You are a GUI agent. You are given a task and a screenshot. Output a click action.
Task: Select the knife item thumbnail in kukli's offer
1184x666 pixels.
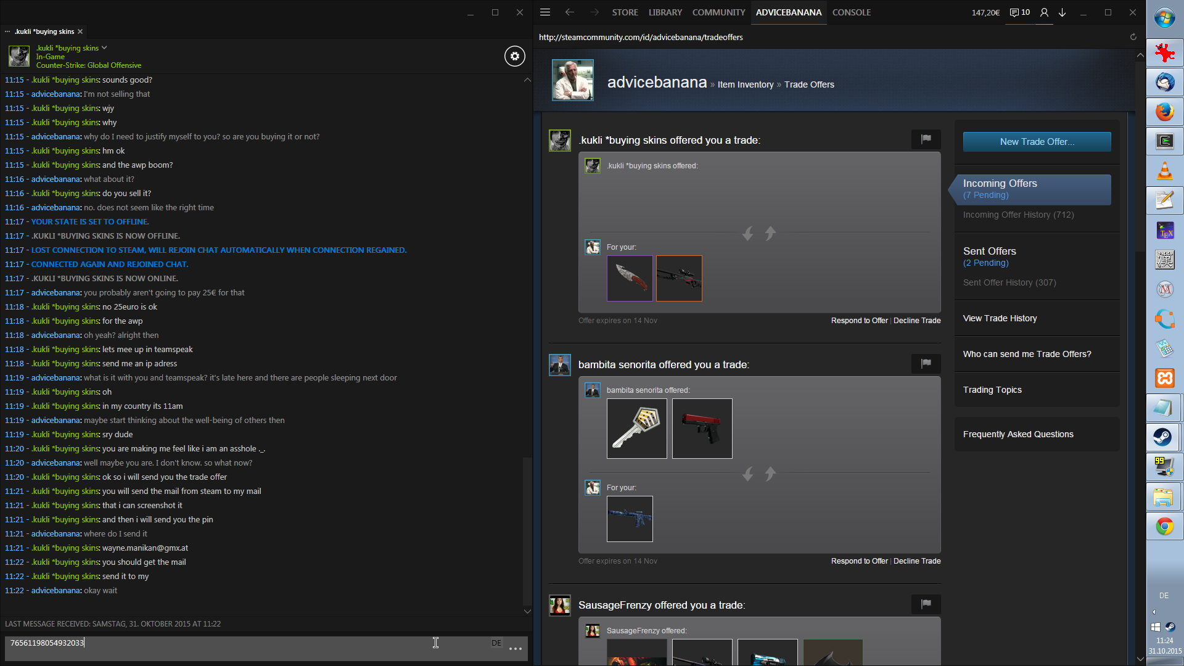pyautogui.click(x=630, y=279)
